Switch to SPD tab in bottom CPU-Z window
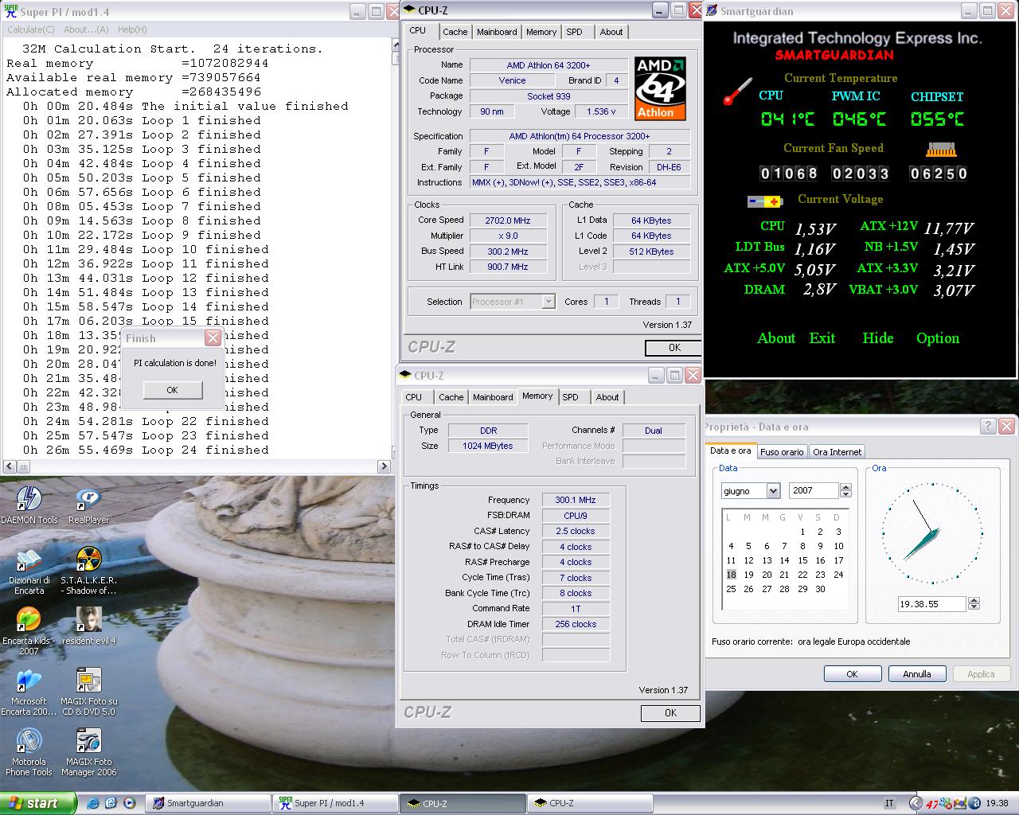 [x=570, y=397]
